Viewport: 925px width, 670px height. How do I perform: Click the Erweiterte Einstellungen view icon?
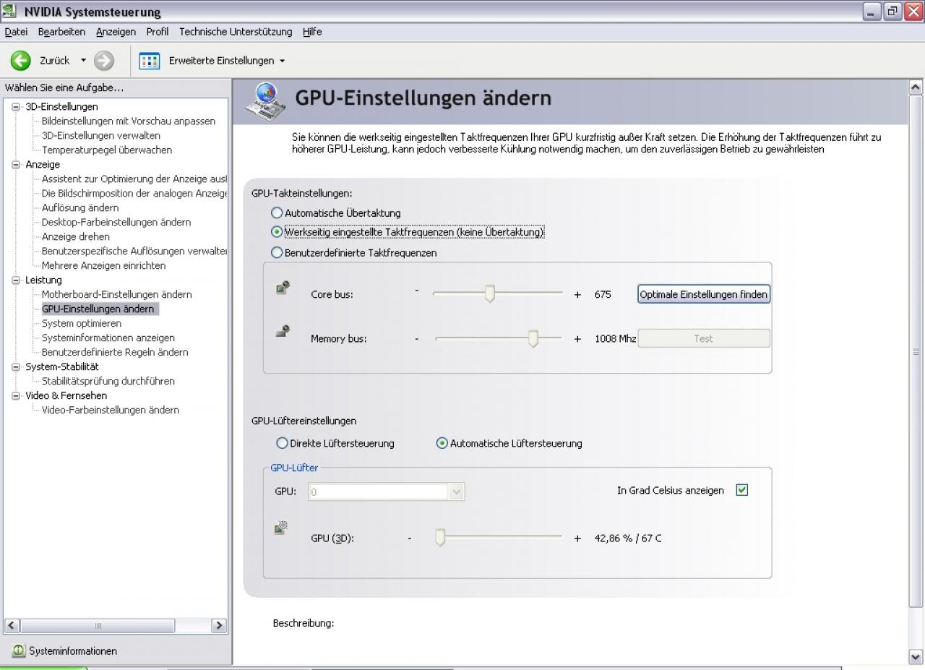(149, 61)
